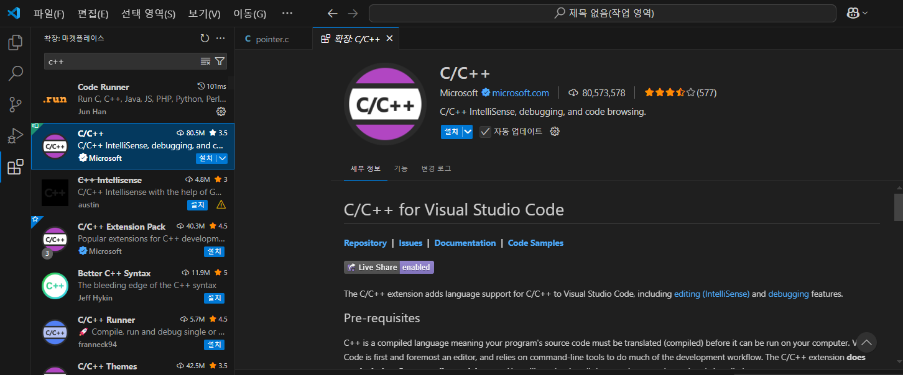Open the Repository link
The height and width of the screenshot is (375, 903).
coord(365,243)
